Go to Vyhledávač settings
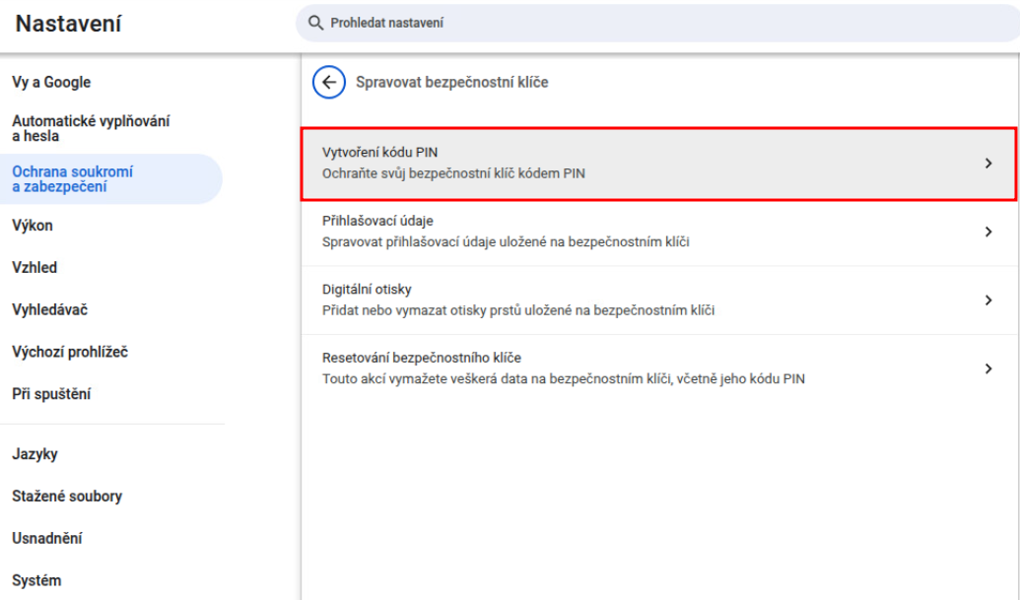 (x=50, y=310)
